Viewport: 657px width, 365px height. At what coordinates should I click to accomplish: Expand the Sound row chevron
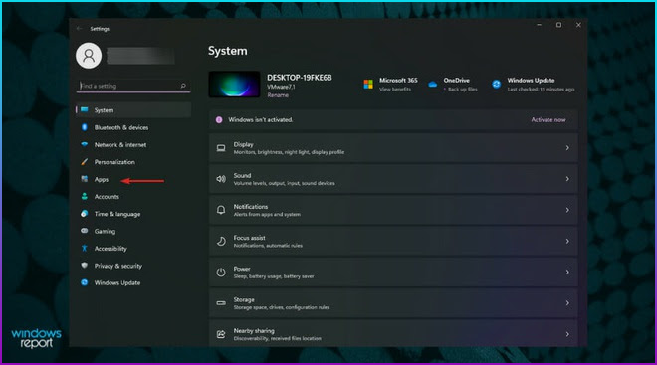tap(567, 179)
